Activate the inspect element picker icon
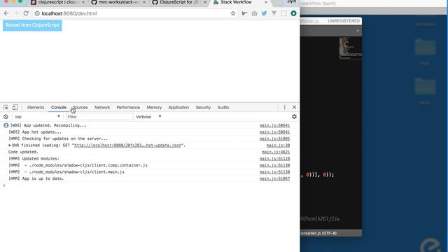The height and width of the screenshot is (252, 448). pos(6,107)
